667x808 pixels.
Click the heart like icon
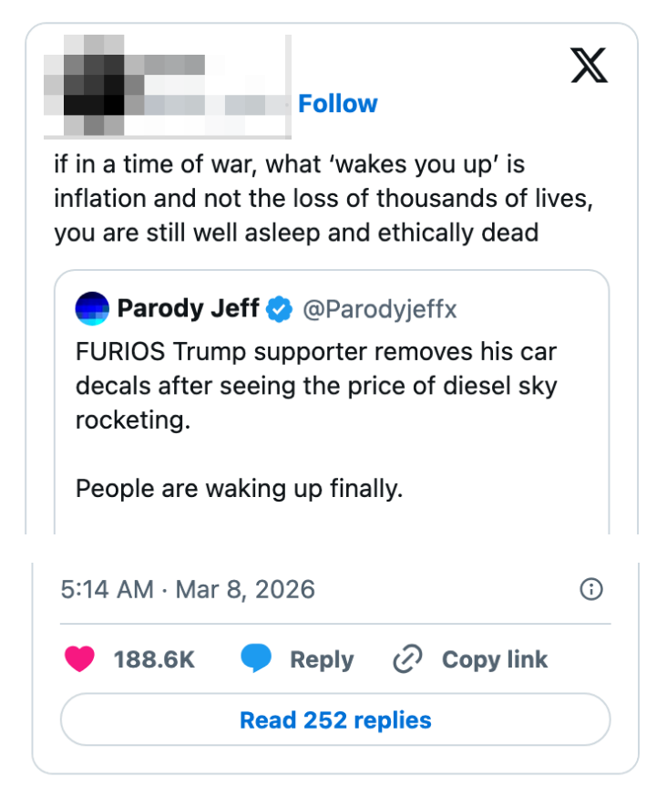pyautogui.click(x=80, y=659)
